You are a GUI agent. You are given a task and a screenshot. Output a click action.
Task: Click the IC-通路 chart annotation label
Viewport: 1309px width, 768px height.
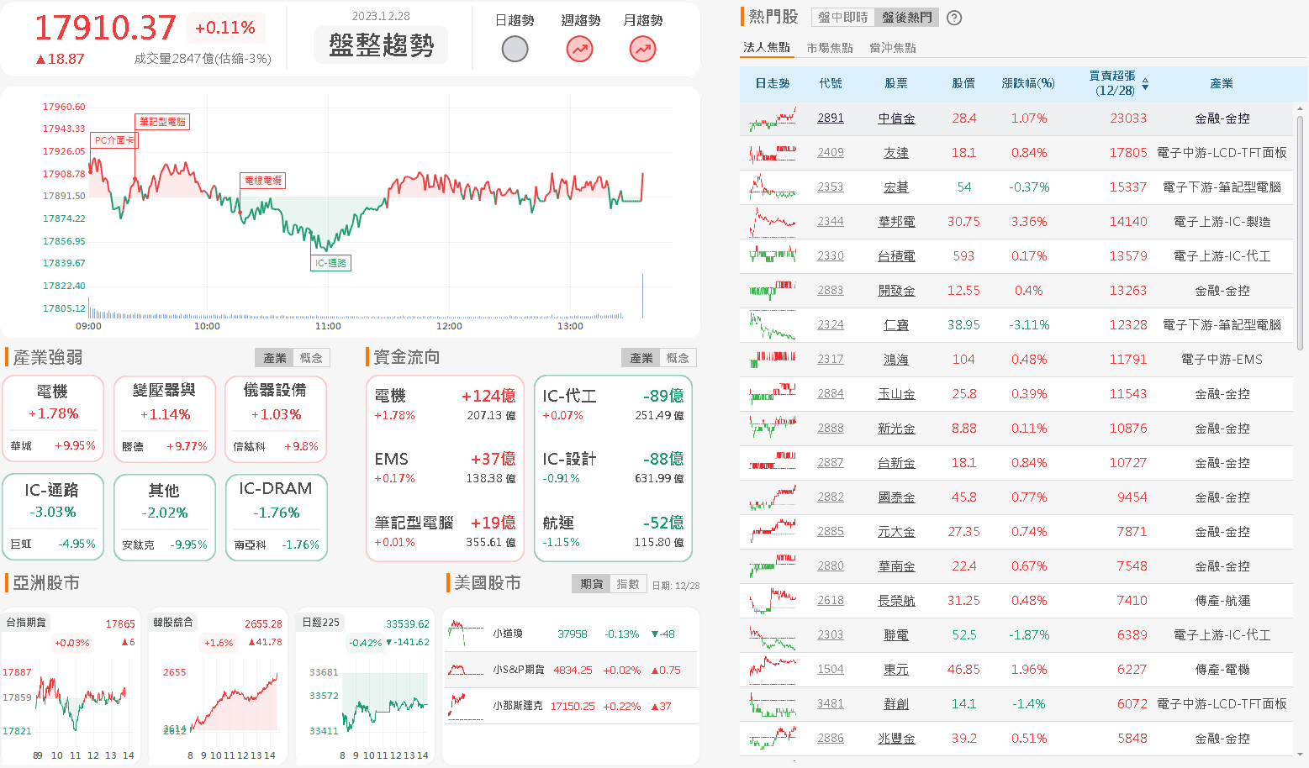(330, 263)
